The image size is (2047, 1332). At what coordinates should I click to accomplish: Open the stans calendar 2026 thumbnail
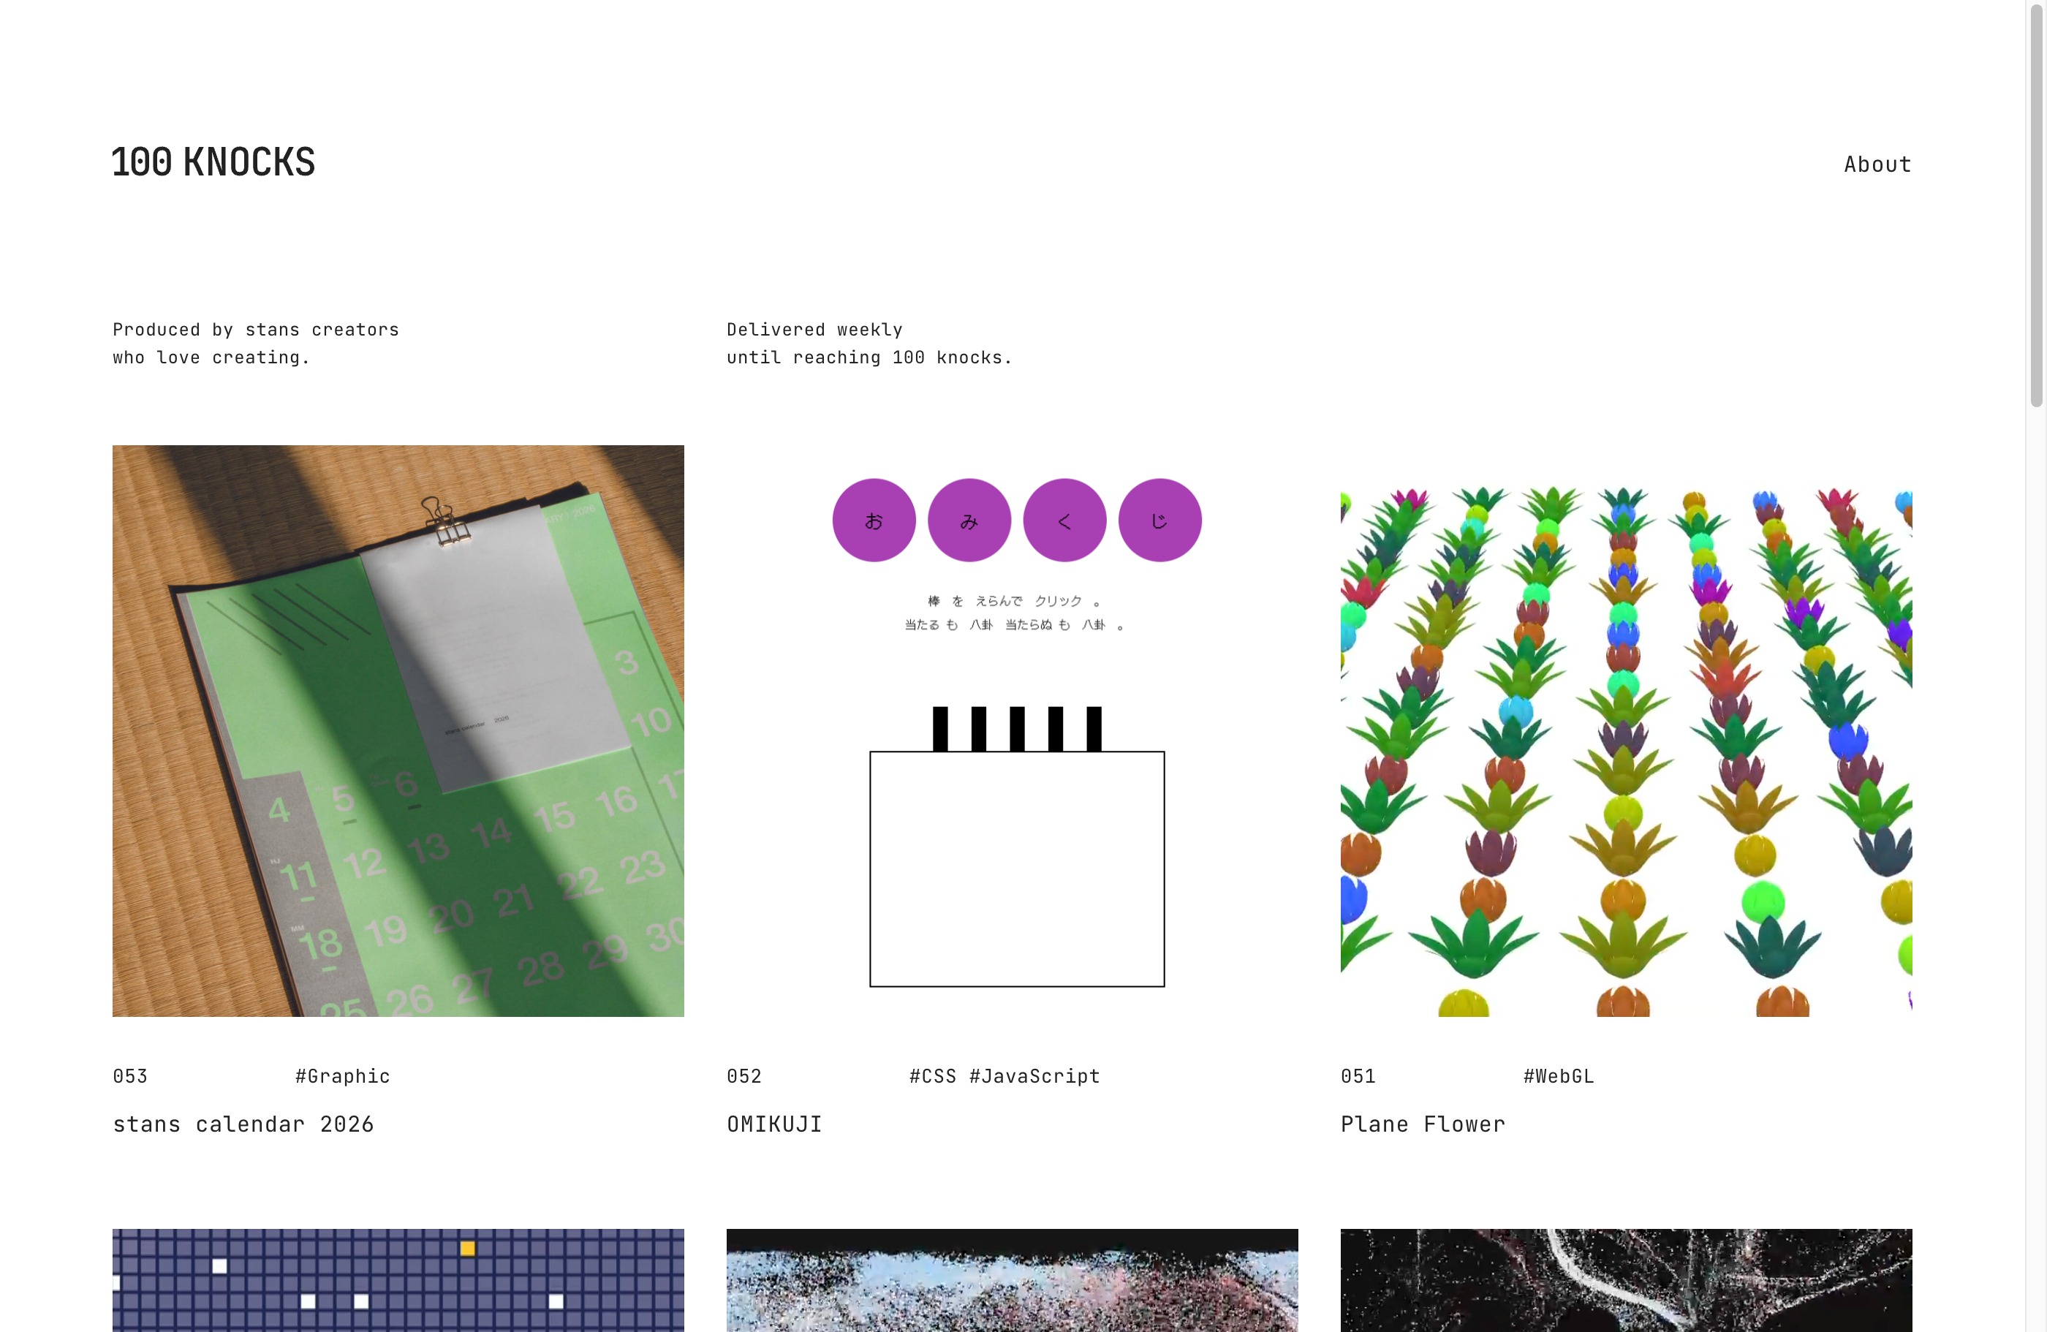(x=398, y=731)
